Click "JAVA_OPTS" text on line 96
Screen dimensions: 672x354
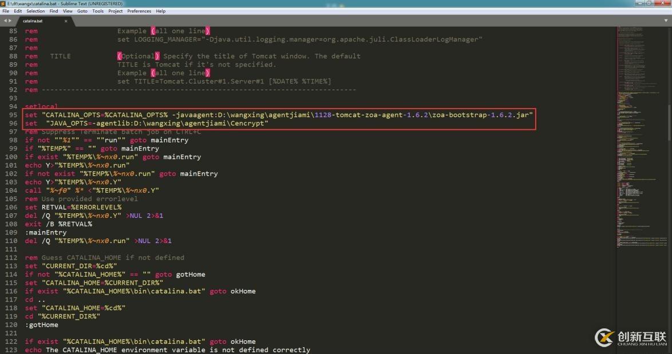click(69, 124)
